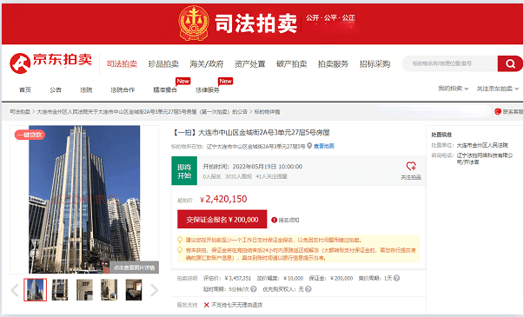
Task: Click previous arrow in thumbnail carousel
Action: (x=15, y=290)
